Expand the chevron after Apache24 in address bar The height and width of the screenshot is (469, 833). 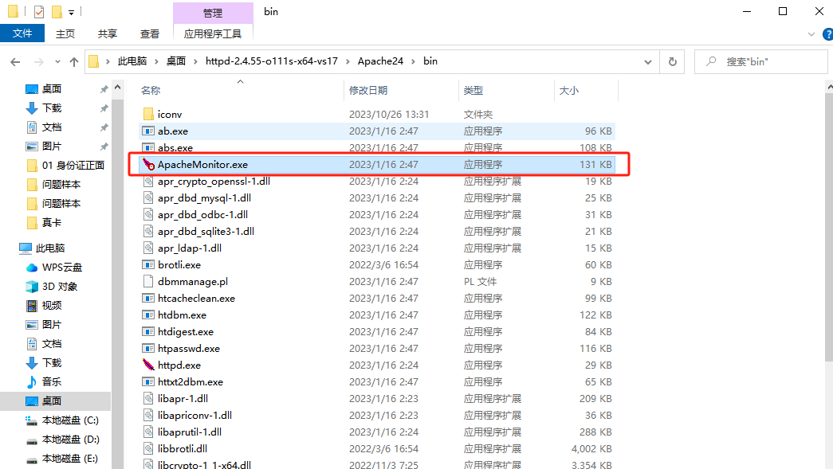[414, 61]
